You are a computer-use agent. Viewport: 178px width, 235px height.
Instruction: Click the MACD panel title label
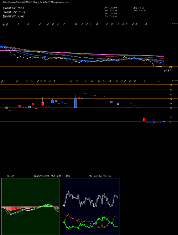pyautogui.click(x=11, y=176)
